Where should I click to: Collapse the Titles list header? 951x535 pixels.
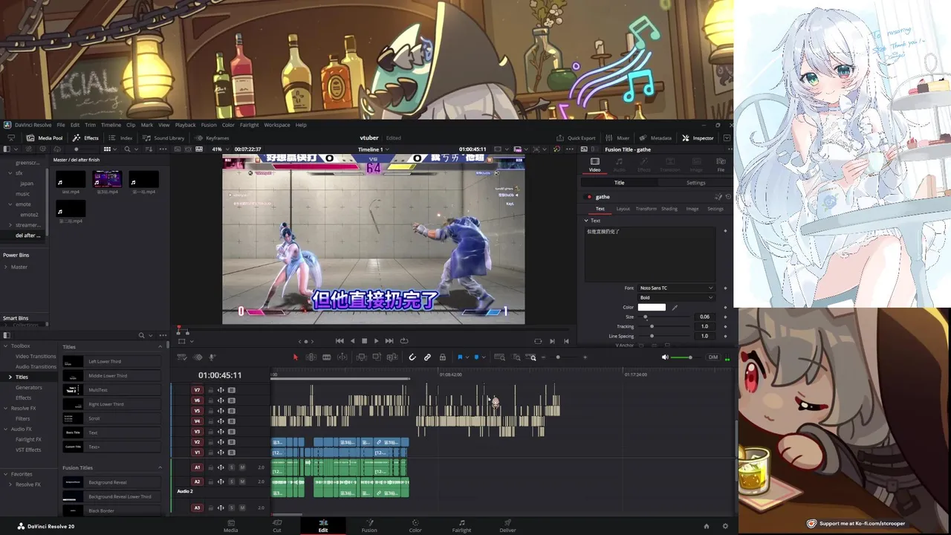point(159,347)
